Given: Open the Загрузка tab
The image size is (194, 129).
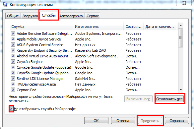Looking at the screenshot, I should (30, 16).
